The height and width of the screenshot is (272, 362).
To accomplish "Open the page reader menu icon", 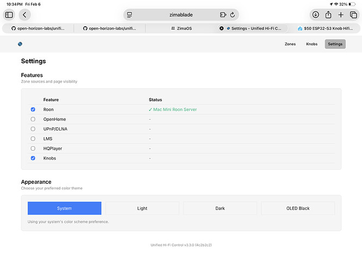I will 129,15.
